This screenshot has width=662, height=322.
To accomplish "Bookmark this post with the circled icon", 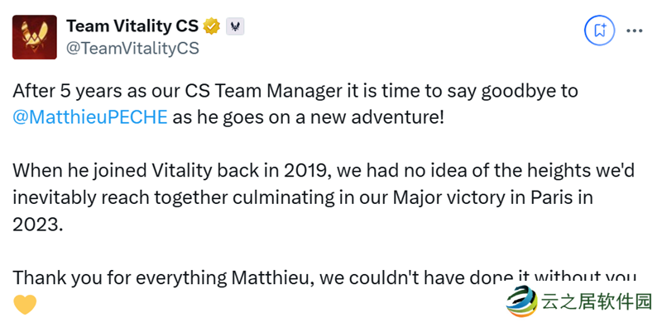I will coord(599,31).
